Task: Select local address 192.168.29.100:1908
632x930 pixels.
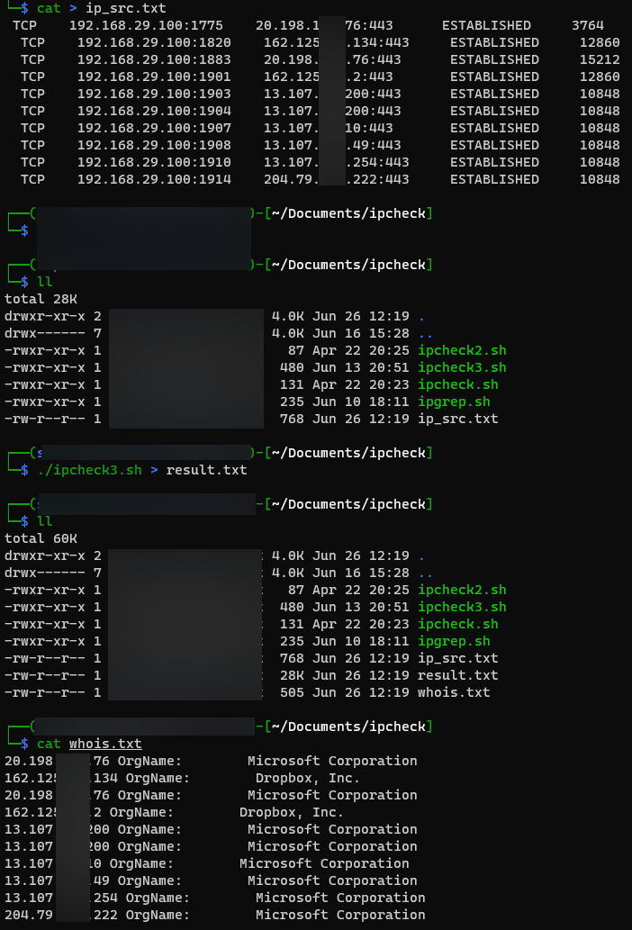Action: [154, 146]
